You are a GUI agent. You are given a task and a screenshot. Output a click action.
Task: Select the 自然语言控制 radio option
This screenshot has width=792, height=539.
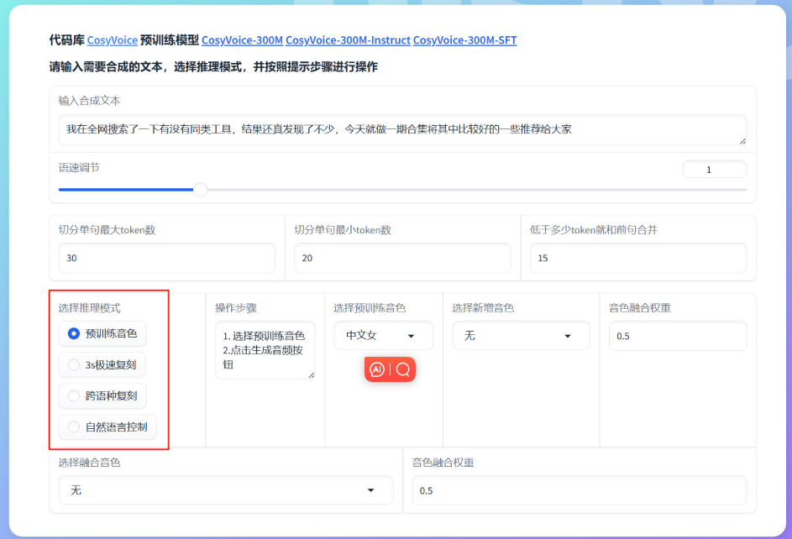[x=108, y=427]
